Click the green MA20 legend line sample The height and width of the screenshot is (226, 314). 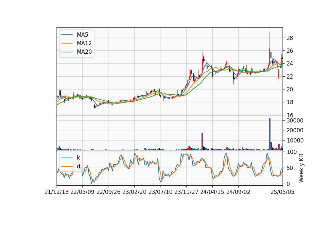(x=67, y=52)
